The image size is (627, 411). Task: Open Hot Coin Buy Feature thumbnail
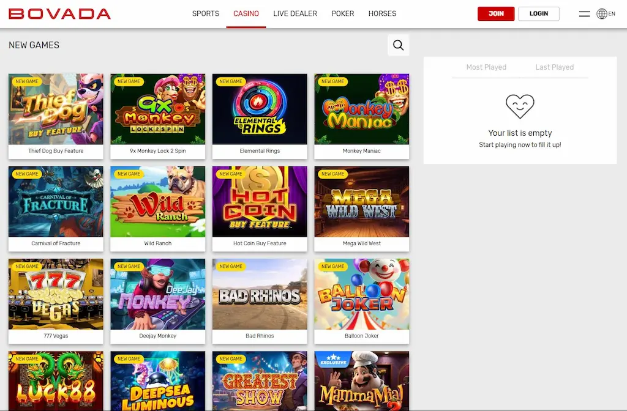coord(260,202)
